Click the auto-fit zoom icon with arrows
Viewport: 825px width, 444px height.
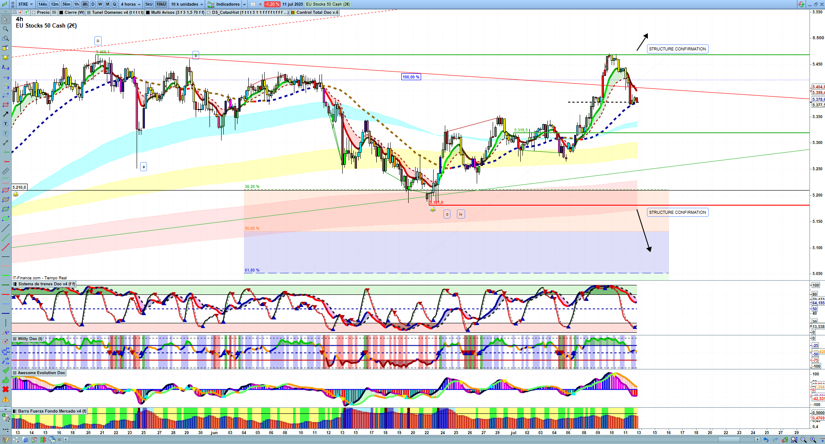[794, 440]
